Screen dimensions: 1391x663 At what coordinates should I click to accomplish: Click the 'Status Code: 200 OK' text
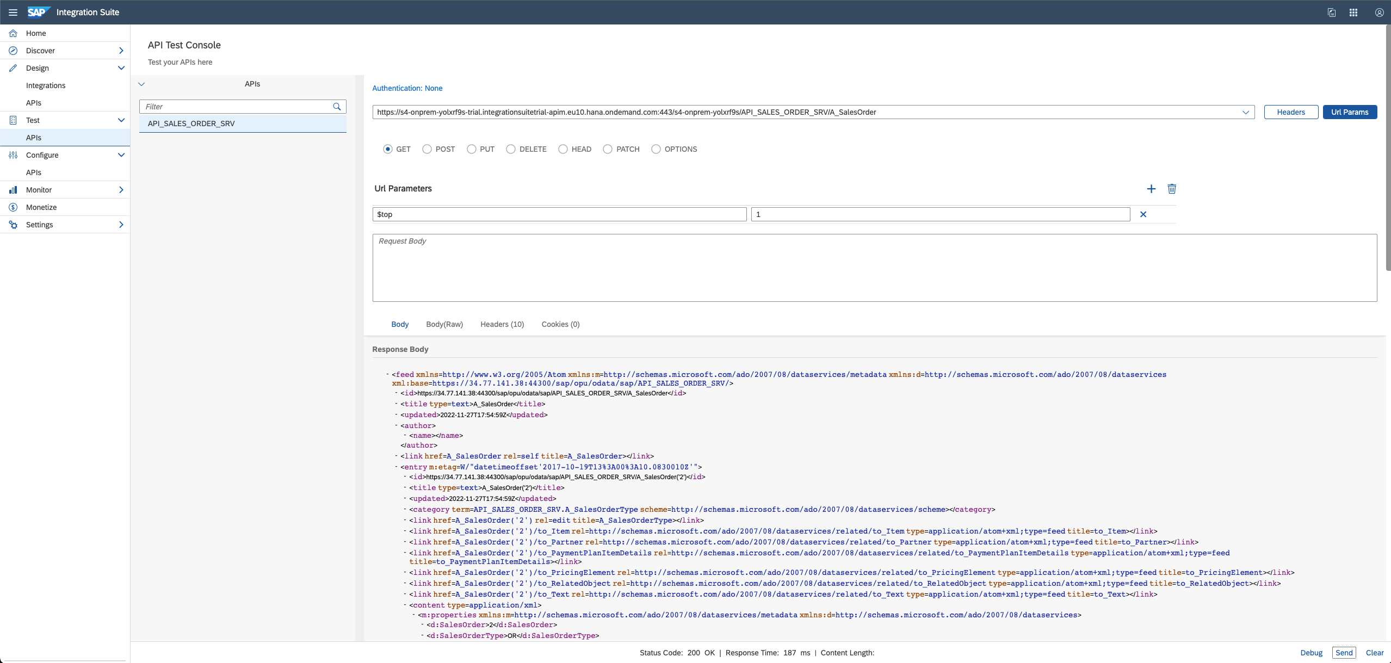(x=677, y=653)
